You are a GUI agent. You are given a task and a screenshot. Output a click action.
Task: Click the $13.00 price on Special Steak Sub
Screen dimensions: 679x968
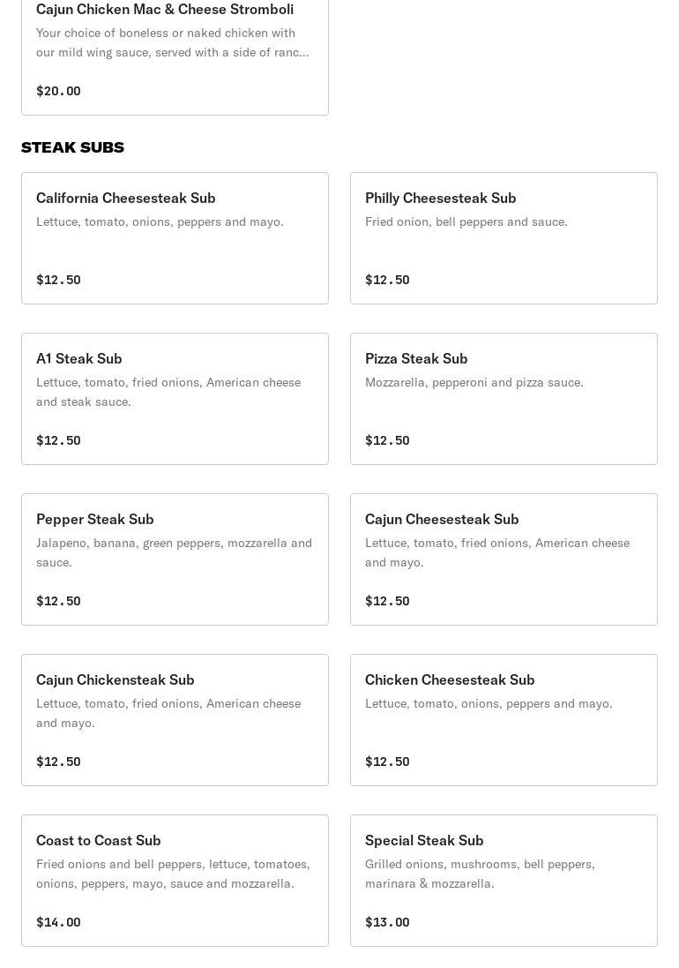387,922
